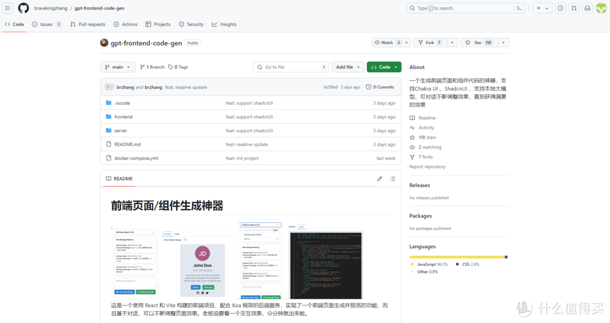Open the Projects tab
Image resolution: width=610 pixels, height=323 pixels.
158,24
